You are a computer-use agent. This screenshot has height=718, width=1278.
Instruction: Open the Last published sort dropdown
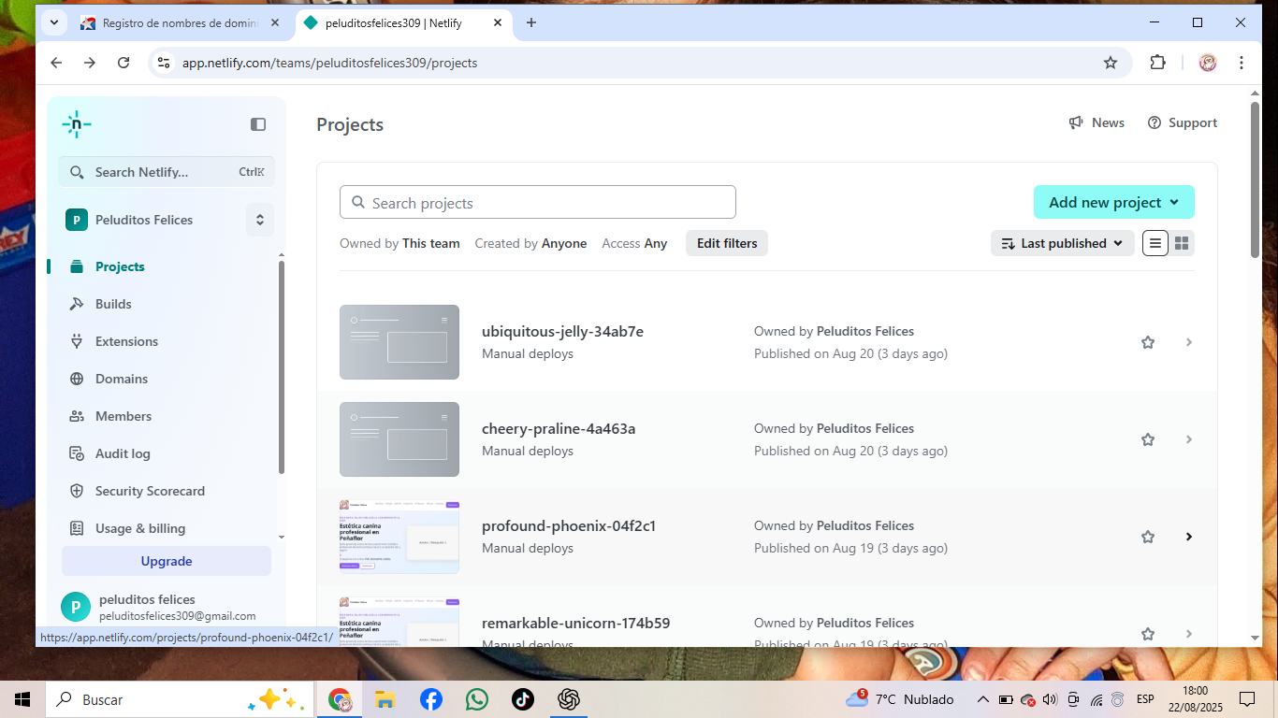tap(1063, 243)
